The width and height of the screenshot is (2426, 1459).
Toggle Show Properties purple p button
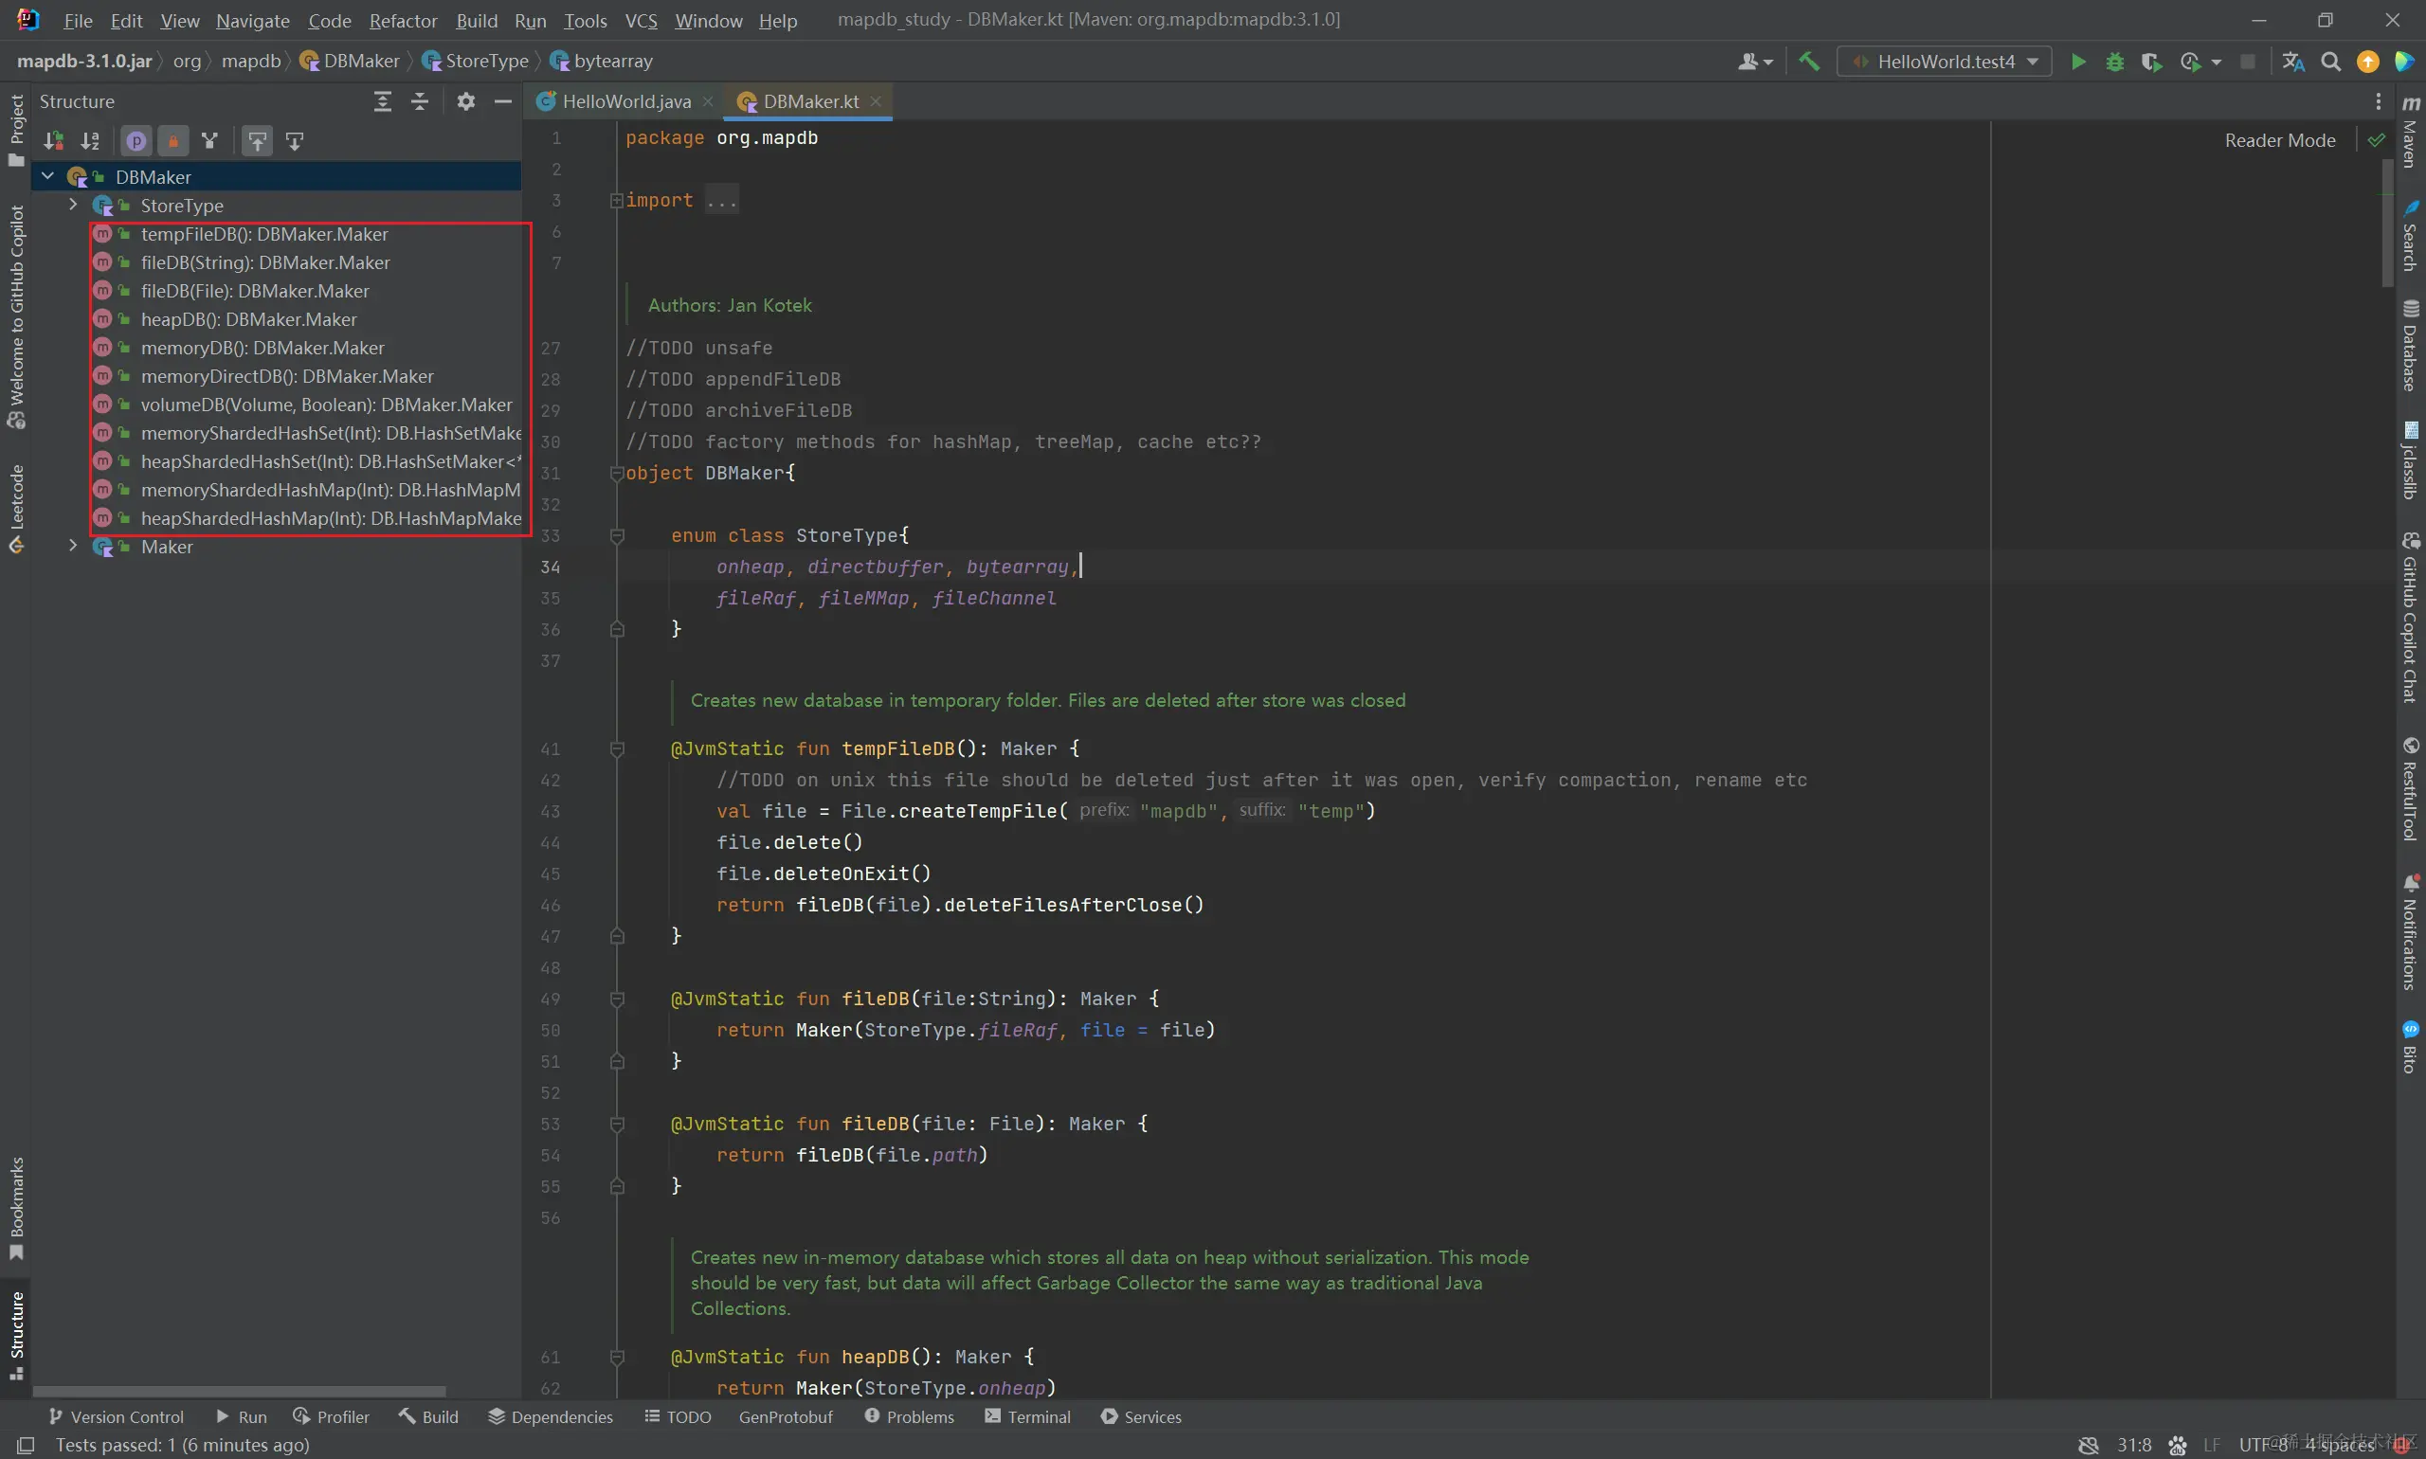pos(136,141)
